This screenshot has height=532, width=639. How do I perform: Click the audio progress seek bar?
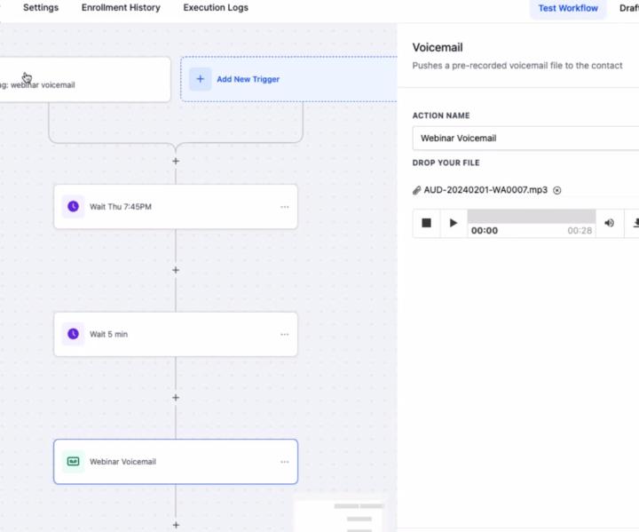[531, 217]
